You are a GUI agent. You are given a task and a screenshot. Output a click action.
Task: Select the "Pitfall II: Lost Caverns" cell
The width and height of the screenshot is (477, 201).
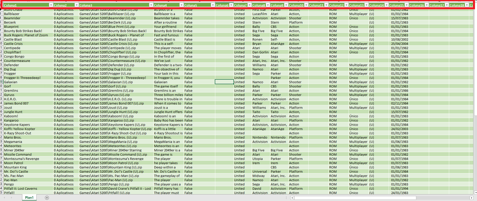click(28, 188)
